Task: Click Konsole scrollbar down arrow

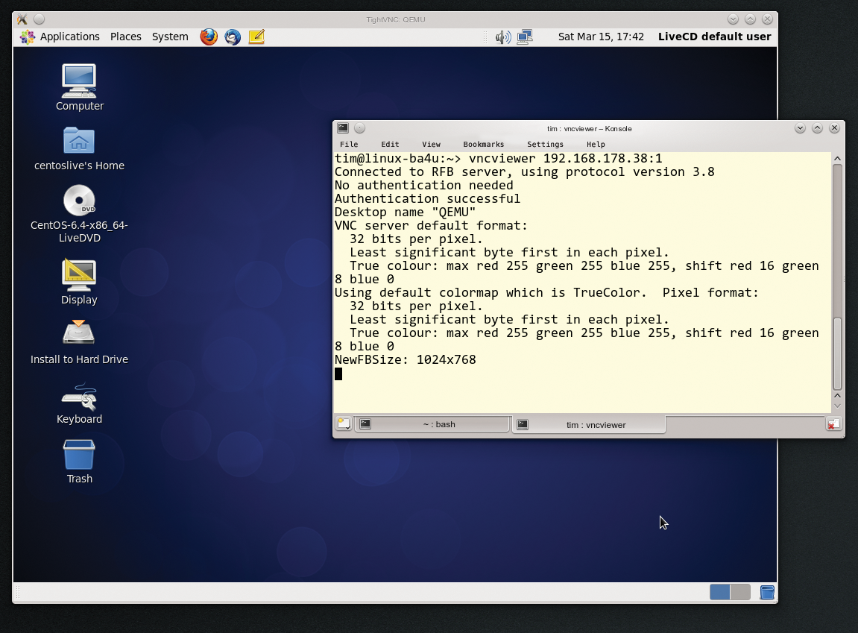Action: point(836,406)
